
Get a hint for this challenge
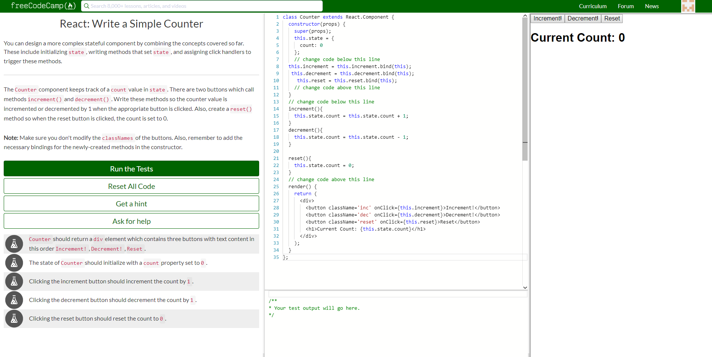(131, 203)
